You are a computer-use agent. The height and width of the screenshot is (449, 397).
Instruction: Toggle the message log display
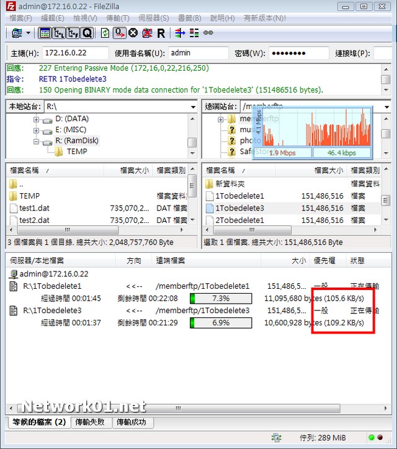pos(45,33)
